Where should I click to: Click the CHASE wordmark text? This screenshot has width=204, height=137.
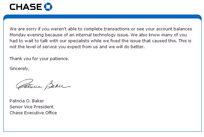click(26, 7)
